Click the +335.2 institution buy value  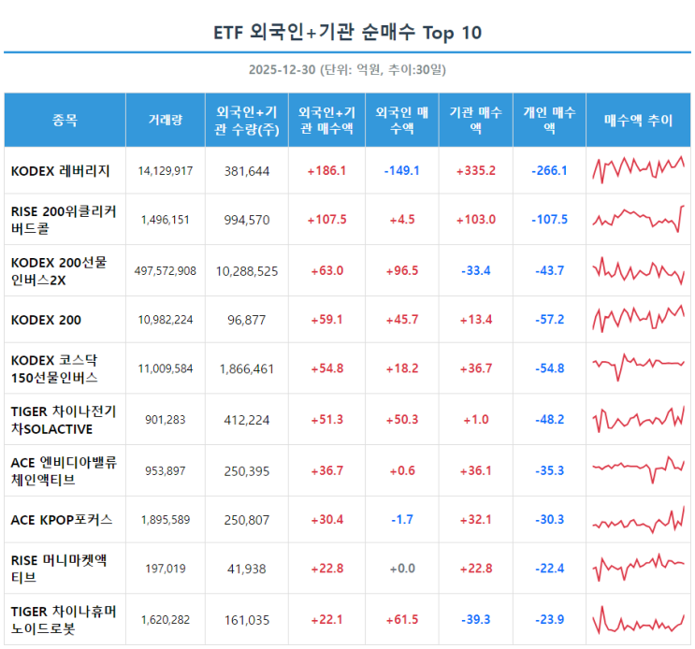[476, 171]
